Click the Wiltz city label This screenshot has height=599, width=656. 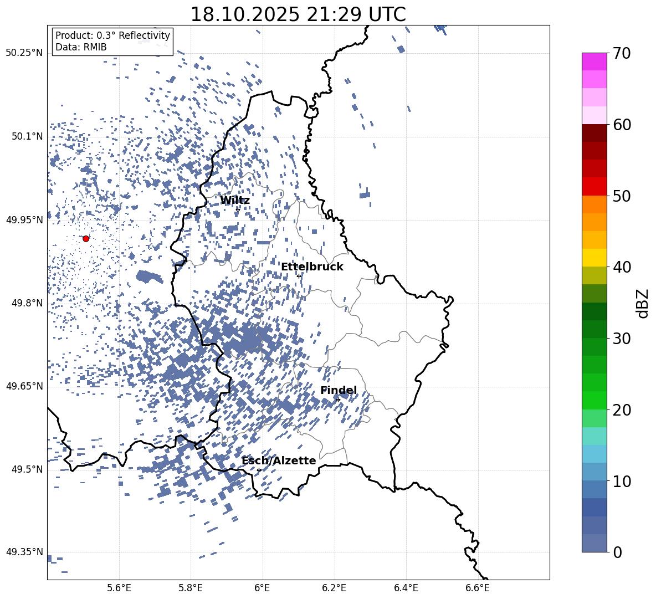click(x=235, y=201)
